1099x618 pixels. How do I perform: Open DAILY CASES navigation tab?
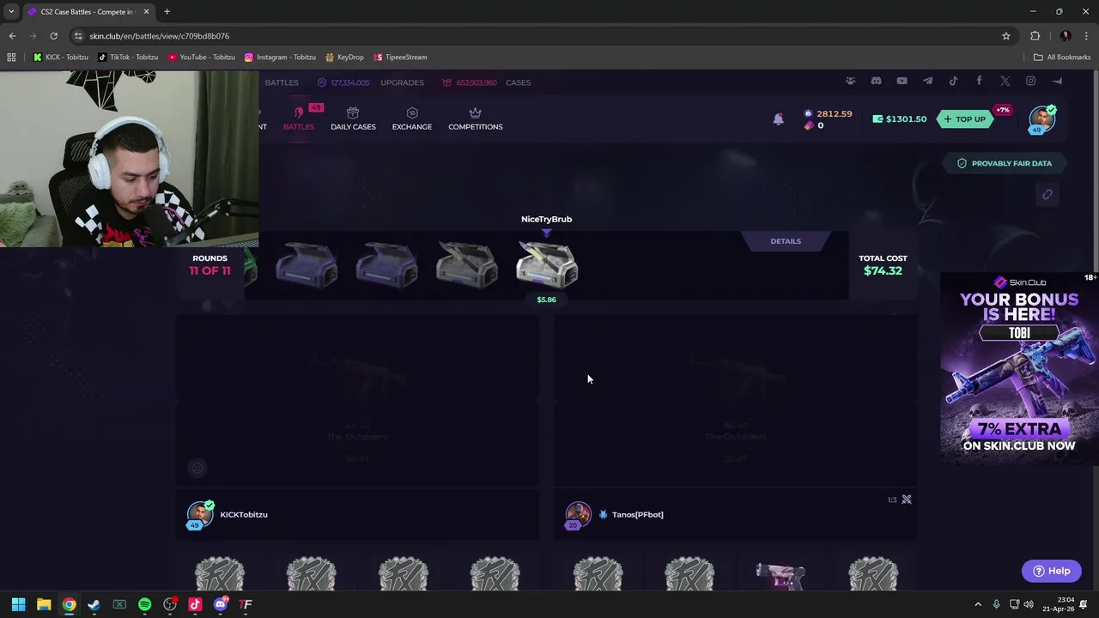tap(353, 118)
